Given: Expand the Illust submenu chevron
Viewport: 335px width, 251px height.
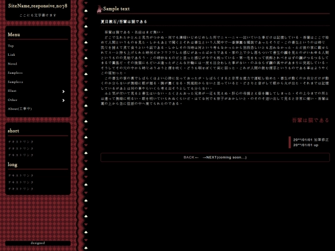Looking at the screenshot, I should (x=63, y=91).
